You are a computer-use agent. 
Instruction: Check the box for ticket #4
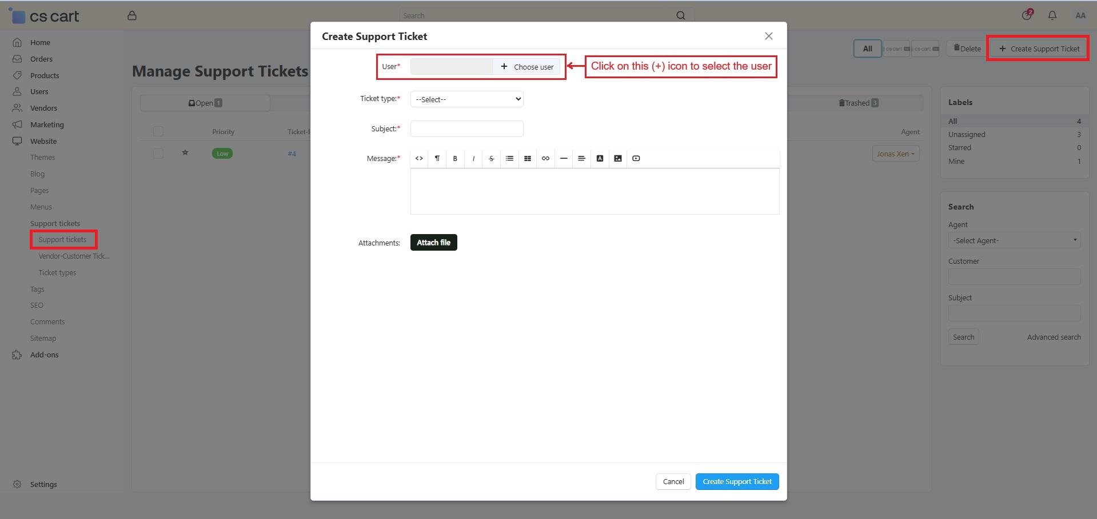click(x=158, y=154)
